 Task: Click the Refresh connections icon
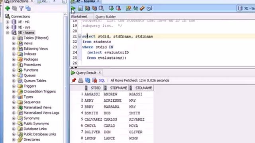14,8
